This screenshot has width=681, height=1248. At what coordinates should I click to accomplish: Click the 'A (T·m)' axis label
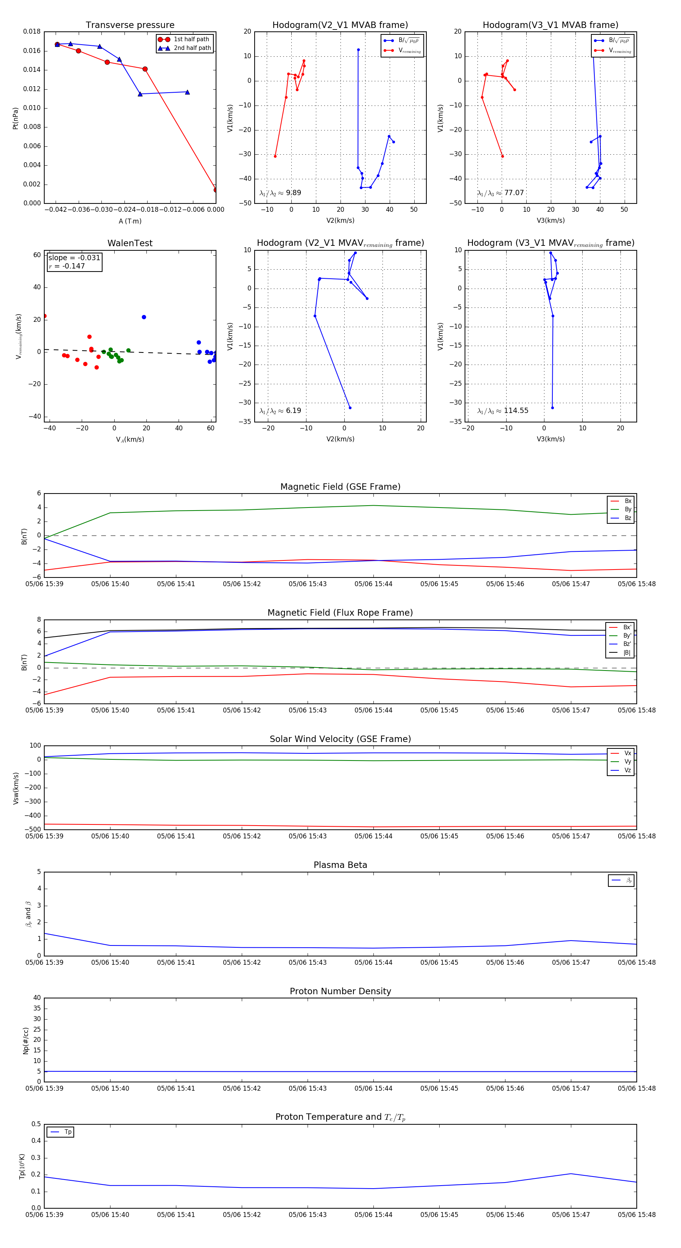tap(130, 221)
